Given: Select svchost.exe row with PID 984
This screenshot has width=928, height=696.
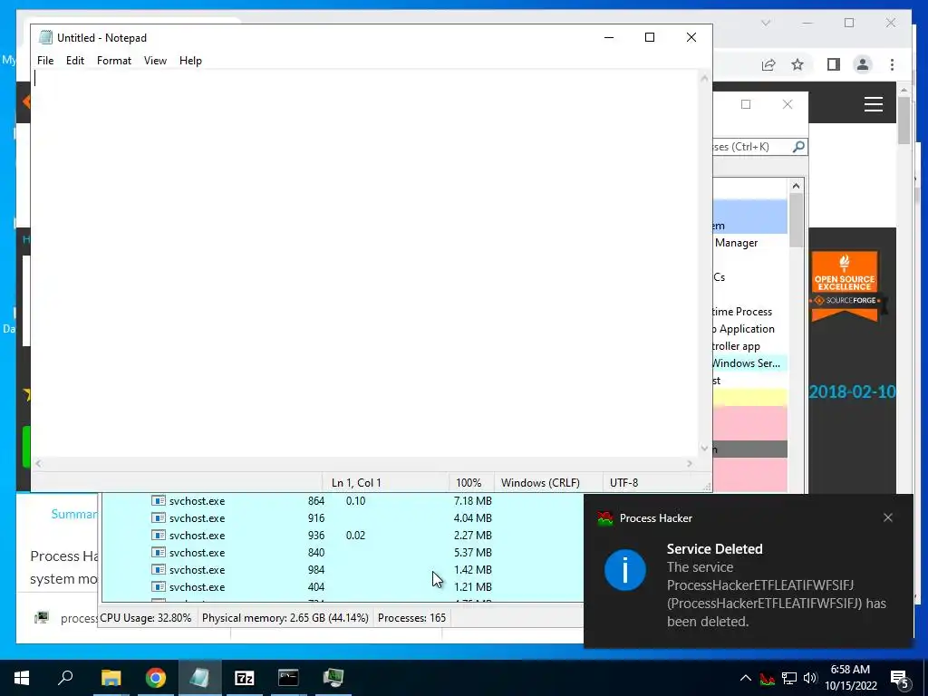Looking at the screenshot, I should click(343, 569).
